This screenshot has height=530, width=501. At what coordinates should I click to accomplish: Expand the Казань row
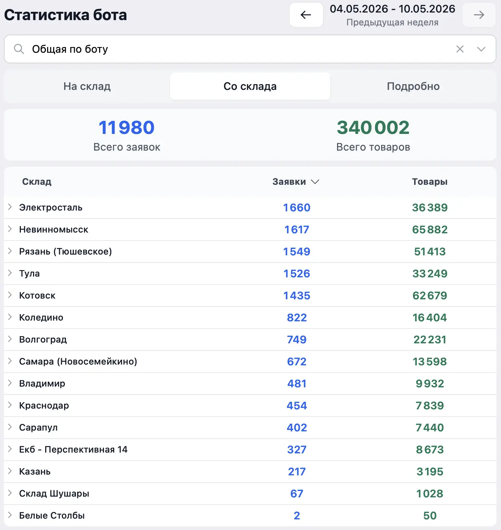point(10,471)
